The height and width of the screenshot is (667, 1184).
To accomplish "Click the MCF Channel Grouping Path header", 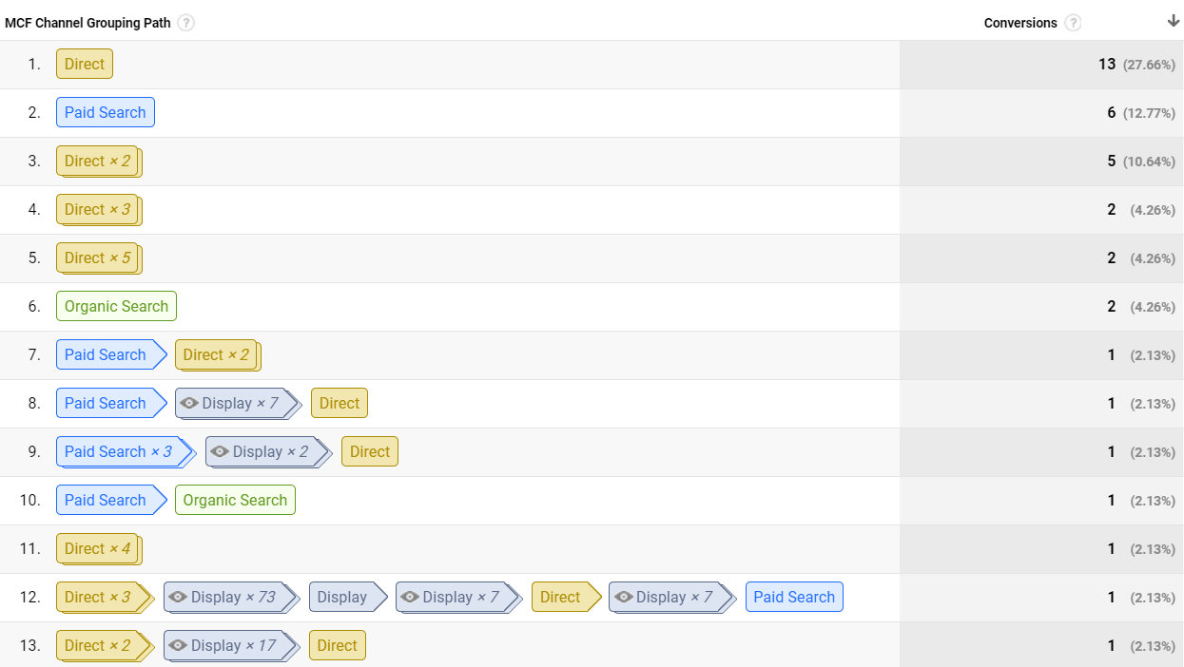I will pyautogui.click(x=87, y=23).
